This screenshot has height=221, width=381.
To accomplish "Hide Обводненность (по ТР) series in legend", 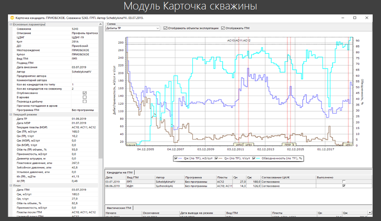I will point(254,158).
